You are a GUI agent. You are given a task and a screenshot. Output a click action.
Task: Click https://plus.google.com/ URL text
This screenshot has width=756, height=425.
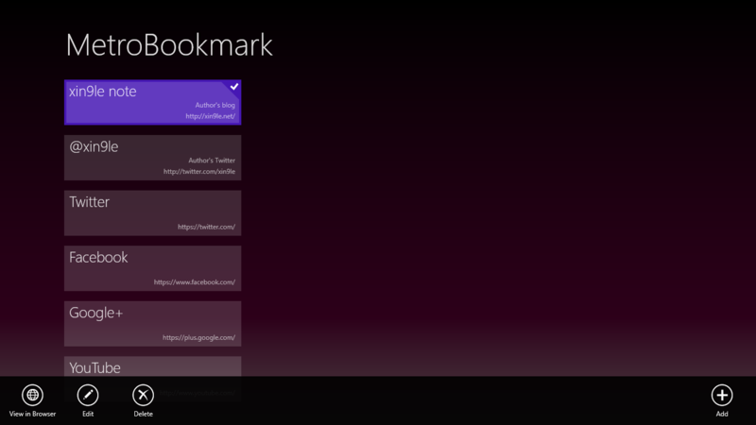tap(198, 338)
